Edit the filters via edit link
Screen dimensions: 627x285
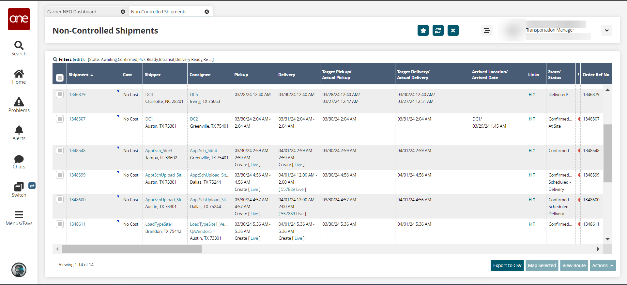(78, 59)
